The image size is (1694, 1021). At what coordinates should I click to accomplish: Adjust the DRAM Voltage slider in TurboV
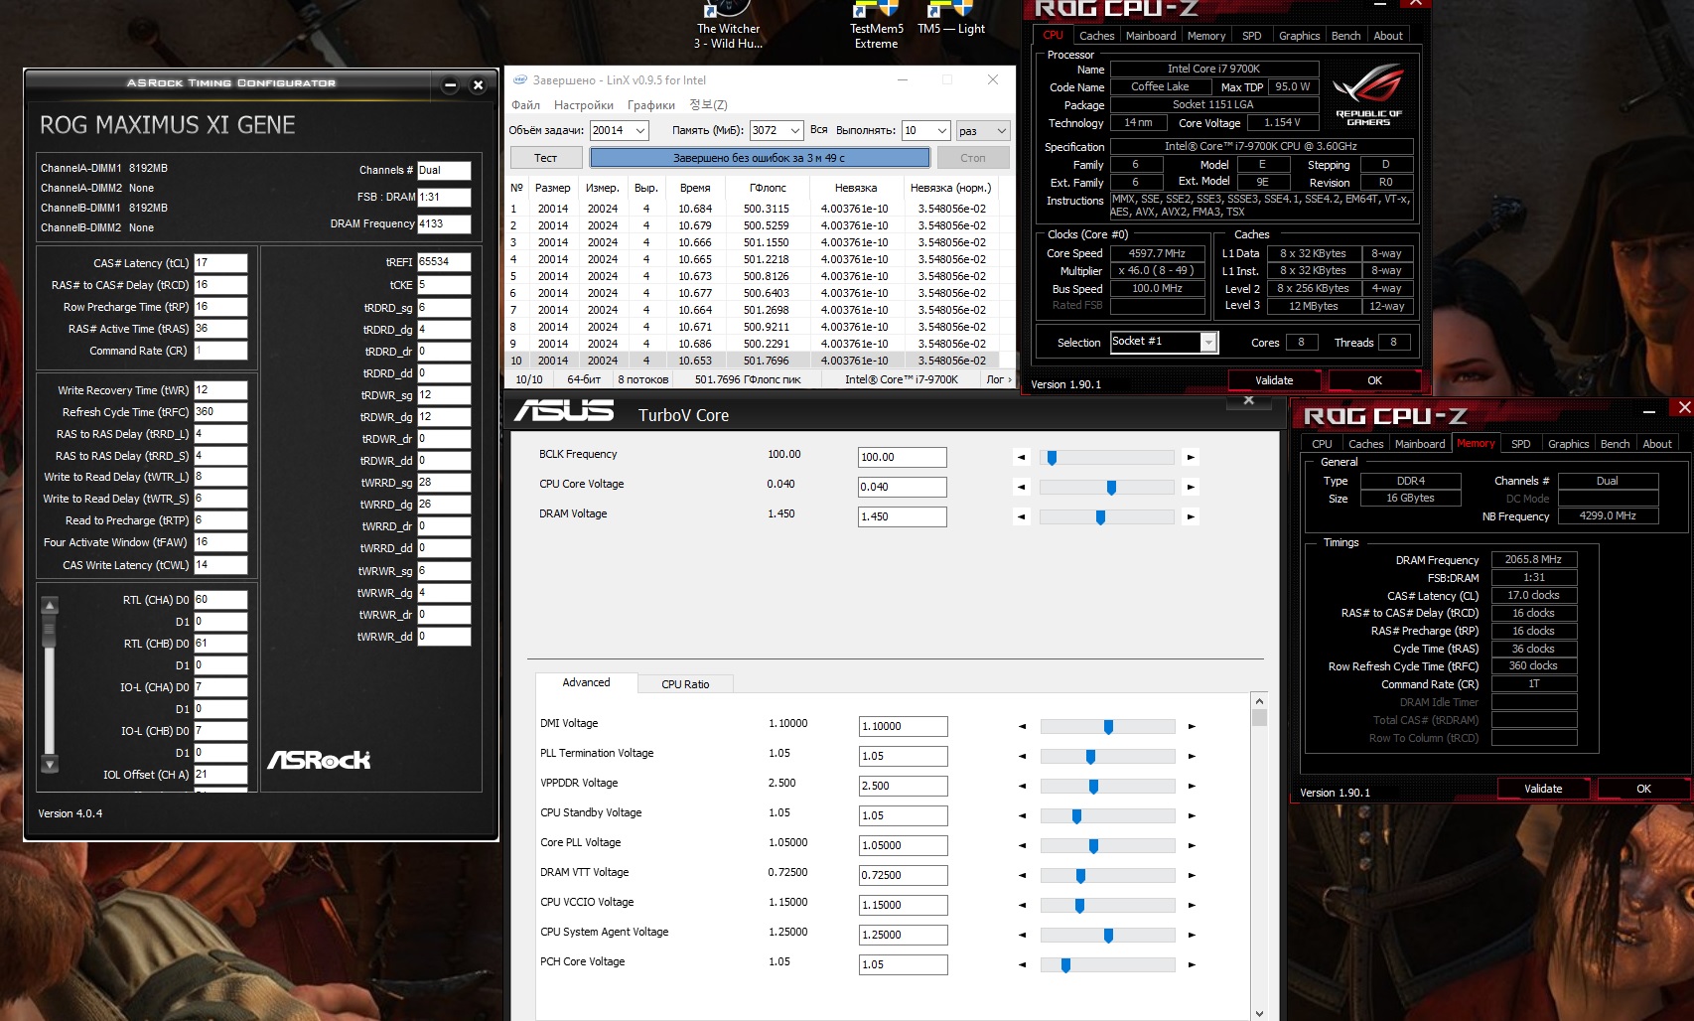(x=1106, y=517)
